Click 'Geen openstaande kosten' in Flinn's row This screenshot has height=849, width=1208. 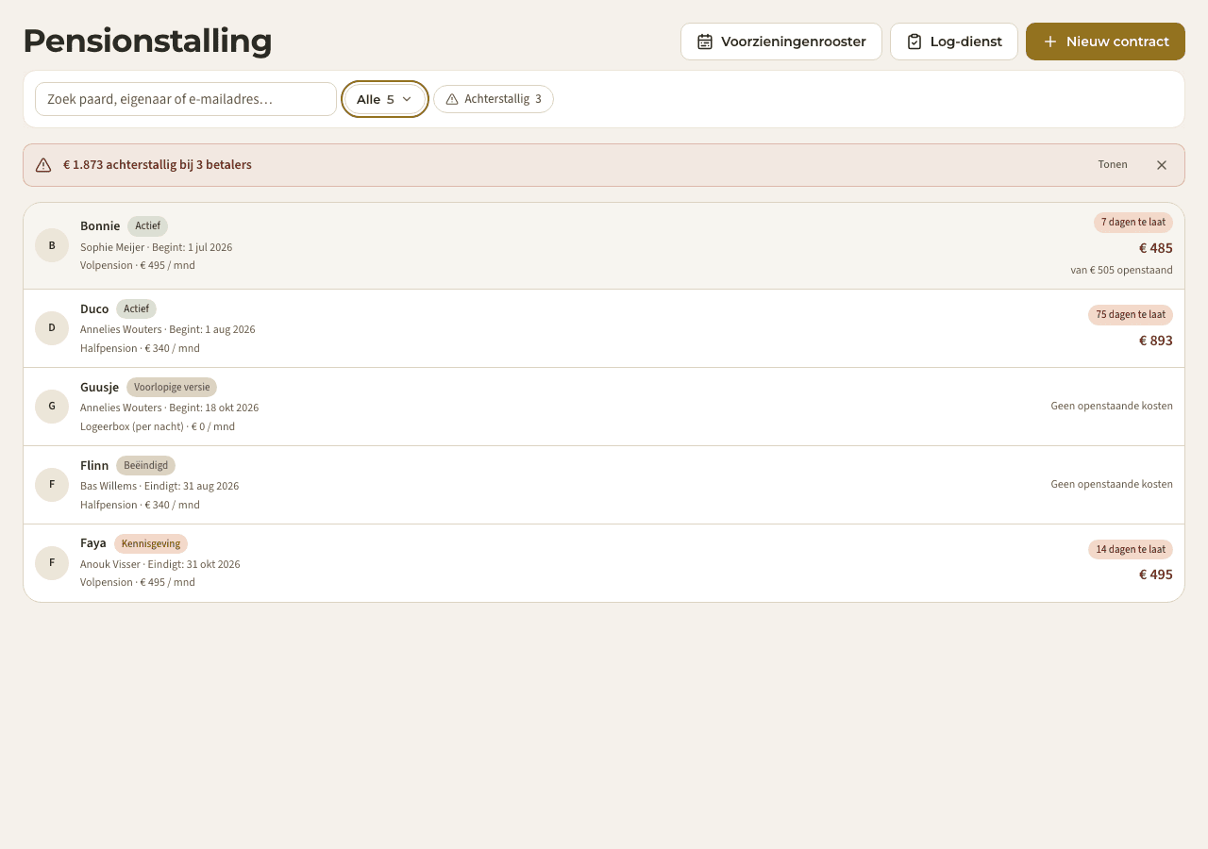[1112, 484]
